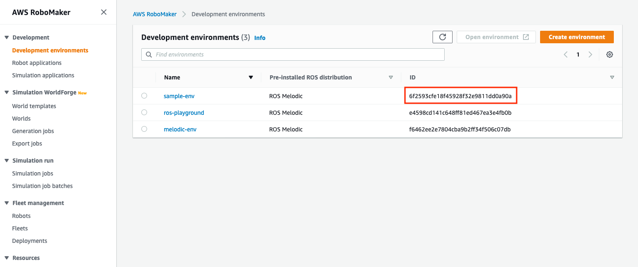Open Simulation jobs page
The width and height of the screenshot is (638, 267).
click(33, 173)
